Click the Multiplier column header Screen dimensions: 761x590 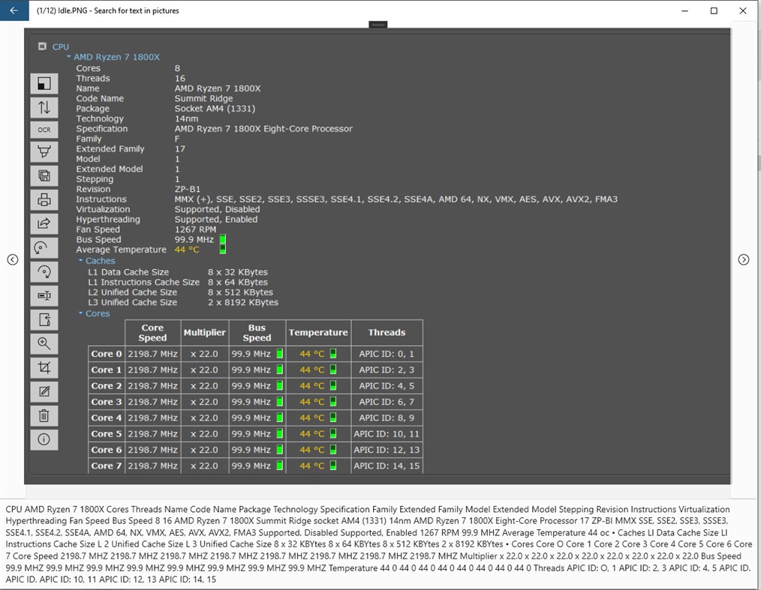(x=205, y=333)
